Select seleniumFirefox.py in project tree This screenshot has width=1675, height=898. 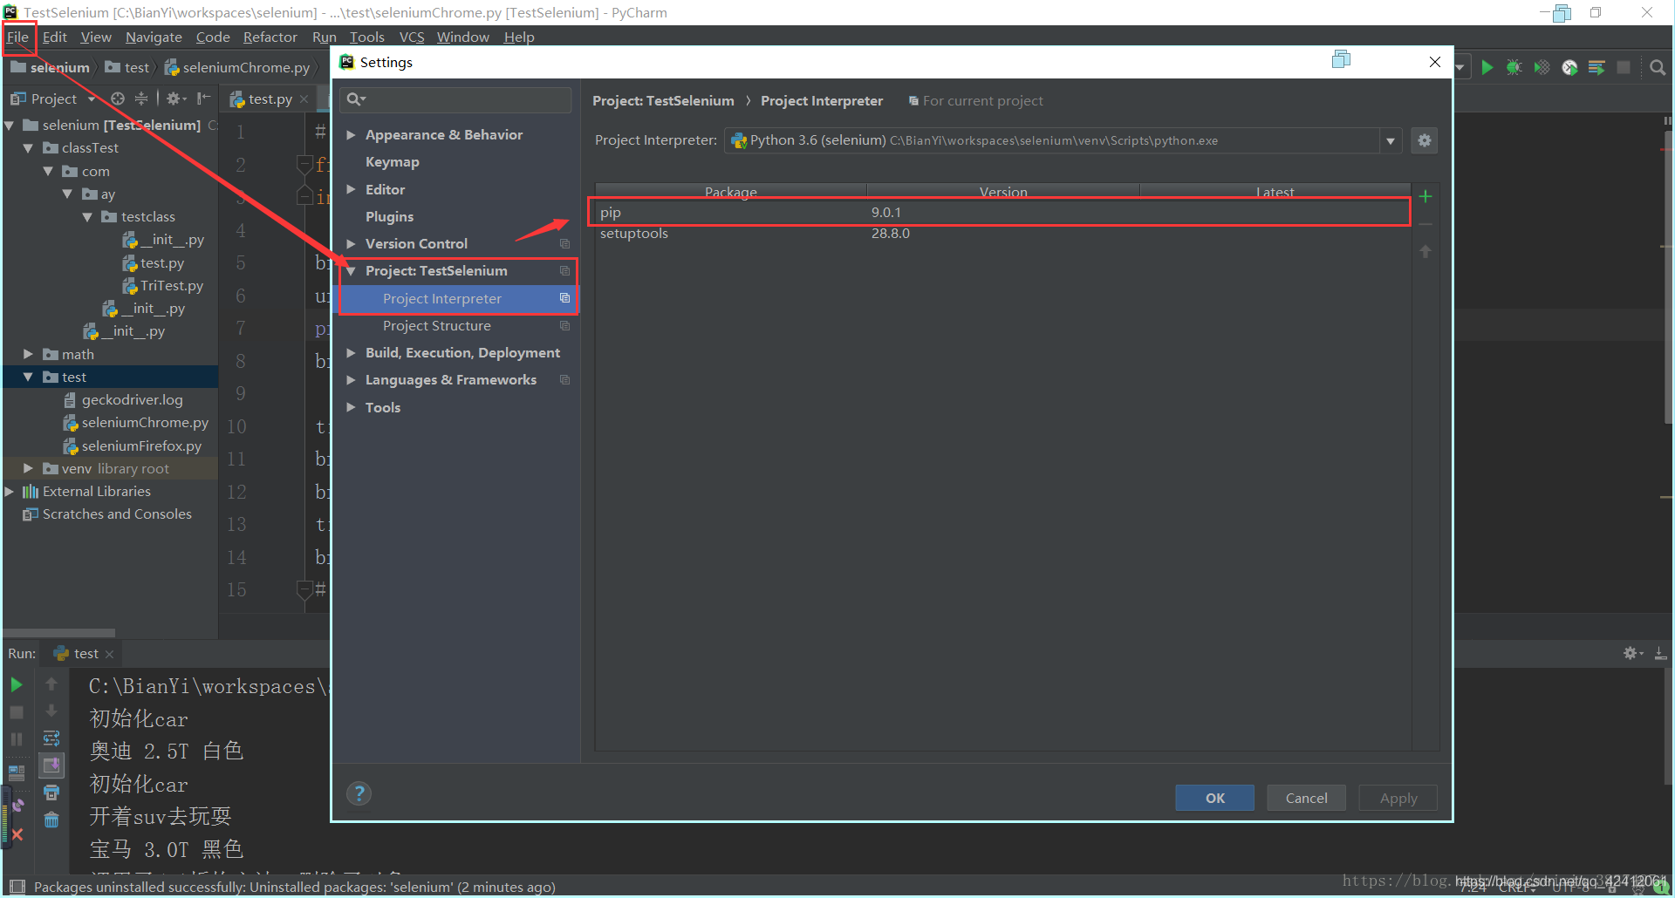(141, 446)
